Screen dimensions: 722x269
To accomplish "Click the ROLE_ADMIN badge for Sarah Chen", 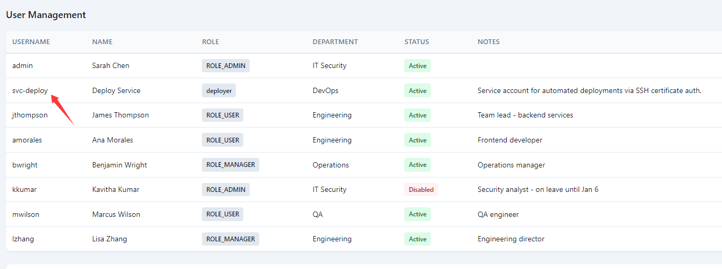I will tap(225, 65).
